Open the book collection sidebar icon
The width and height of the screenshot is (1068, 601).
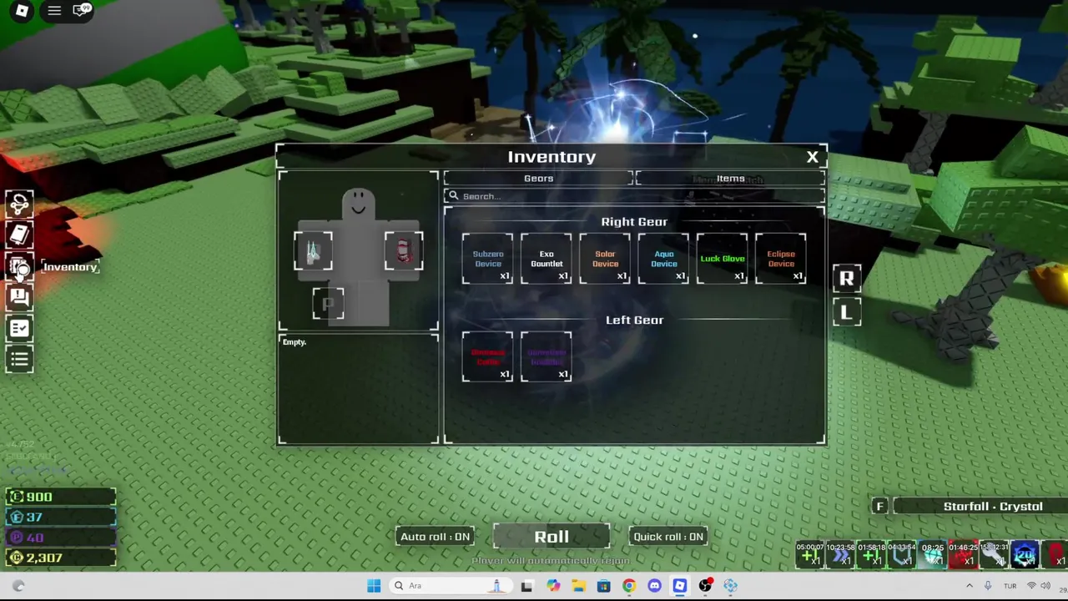coord(19,235)
